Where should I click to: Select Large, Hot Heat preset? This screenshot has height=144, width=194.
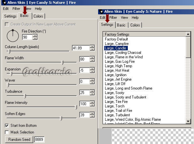pos(117,70)
